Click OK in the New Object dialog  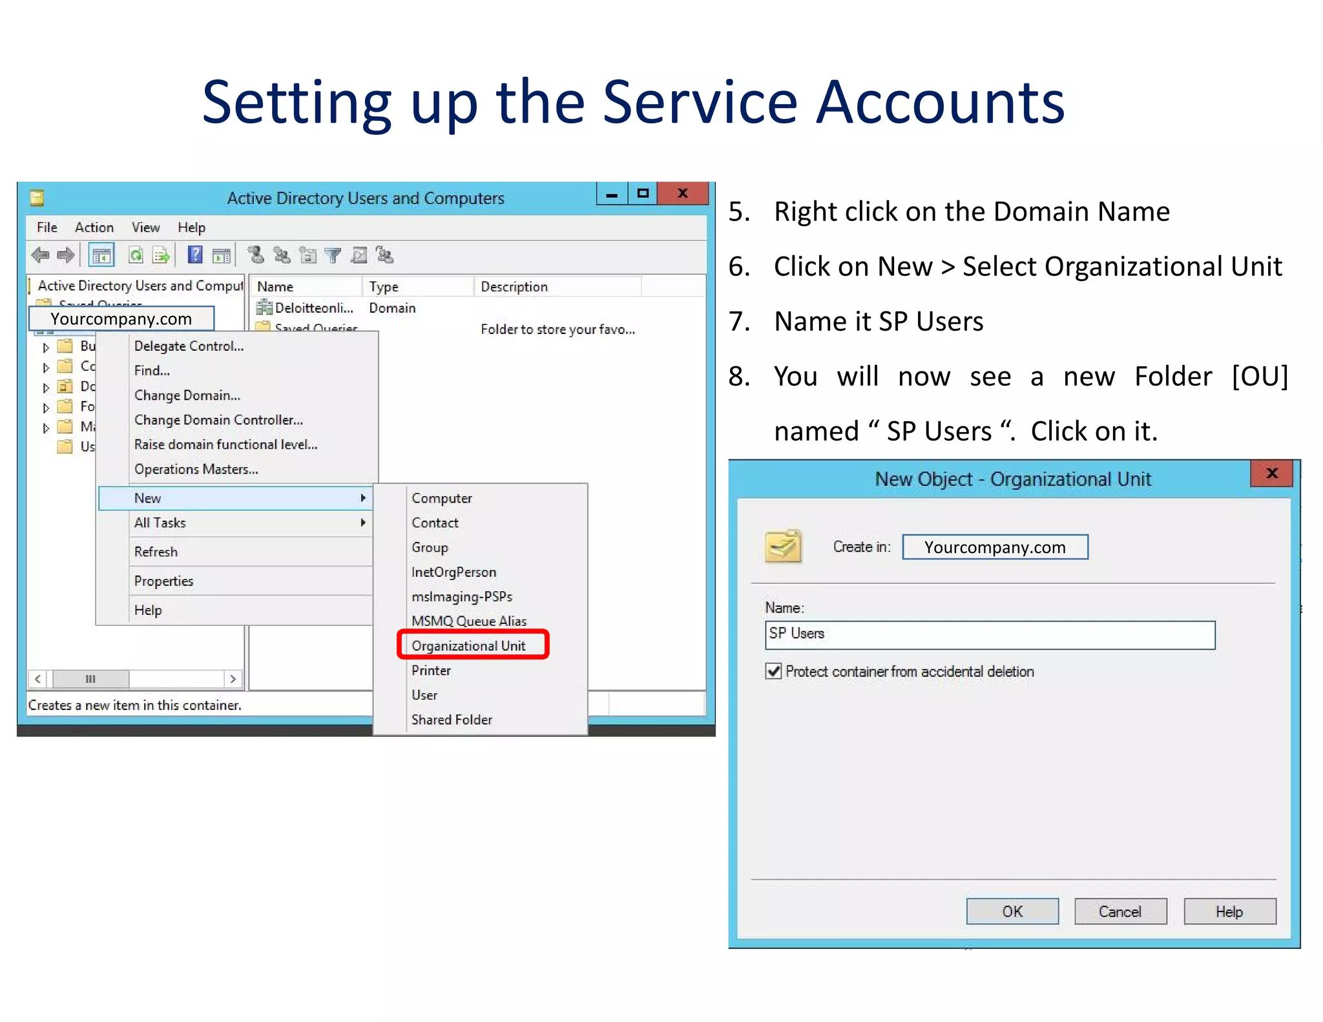[1012, 912]
